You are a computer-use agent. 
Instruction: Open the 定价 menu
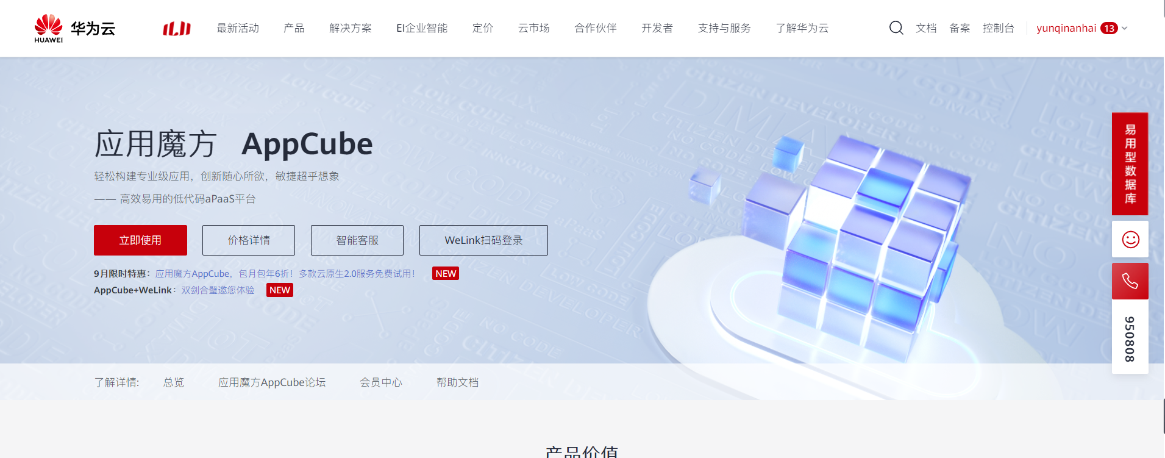(x=483, y=28)
